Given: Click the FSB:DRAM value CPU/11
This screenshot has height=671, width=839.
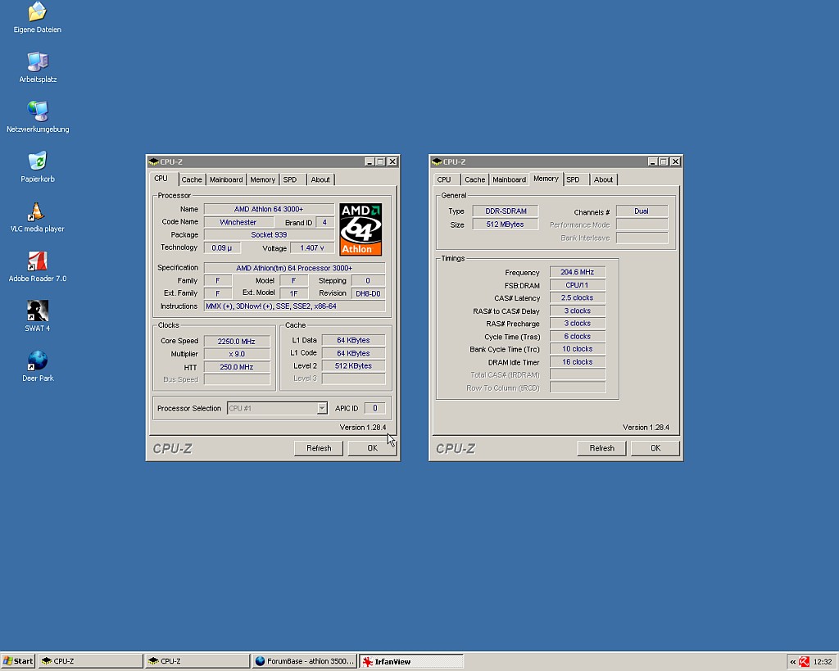Looking at the screenshot, I should point(578,284).
